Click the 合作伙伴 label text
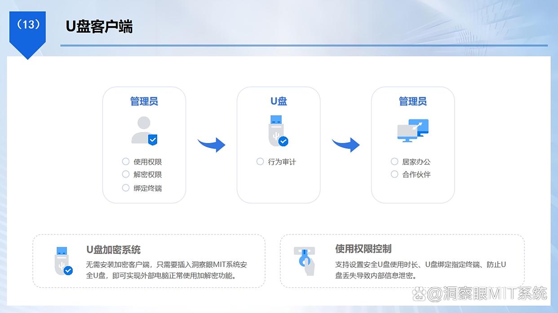The width and height of the screenshot is (558, 313). pyautogui.click(x=416, y=174)
